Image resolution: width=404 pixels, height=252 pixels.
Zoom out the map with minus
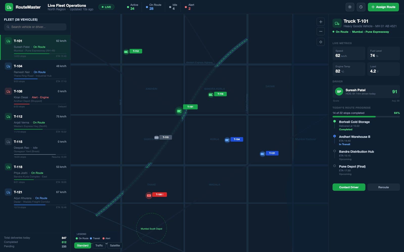[x=321, y=31]
